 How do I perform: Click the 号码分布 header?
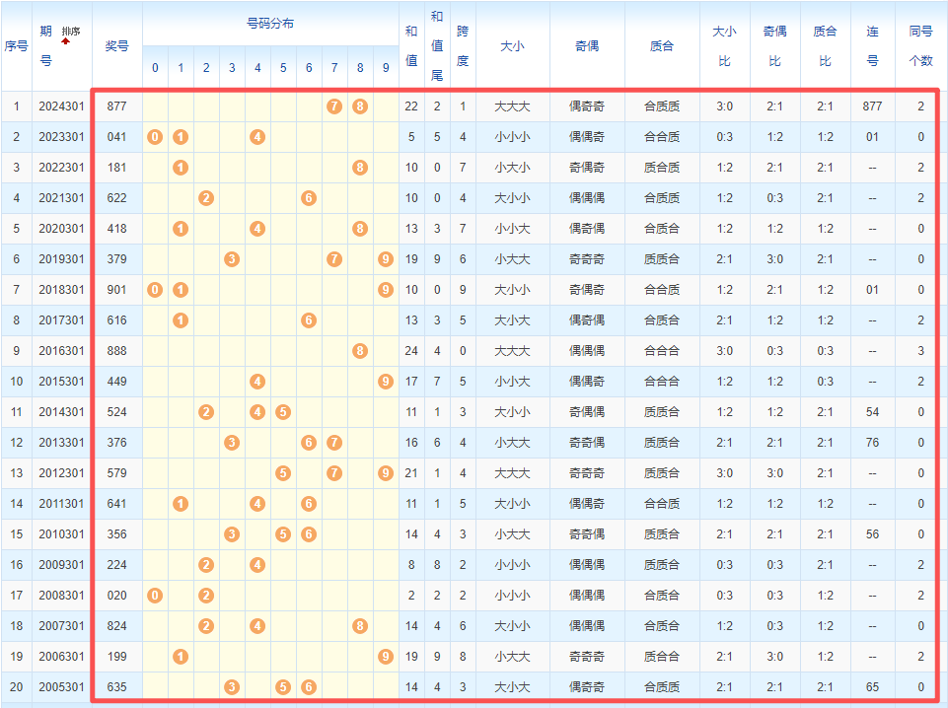[x=270, y=24]
